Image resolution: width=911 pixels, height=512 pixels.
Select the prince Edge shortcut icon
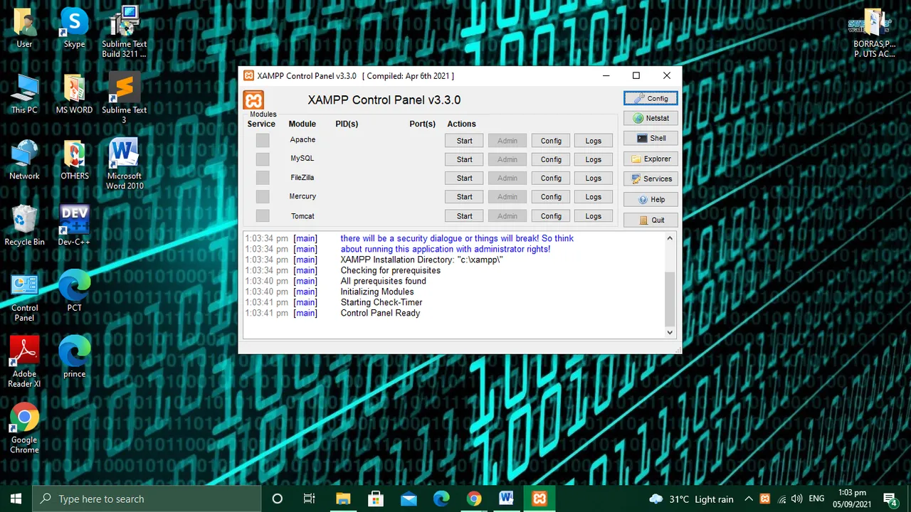coord(74,358)
